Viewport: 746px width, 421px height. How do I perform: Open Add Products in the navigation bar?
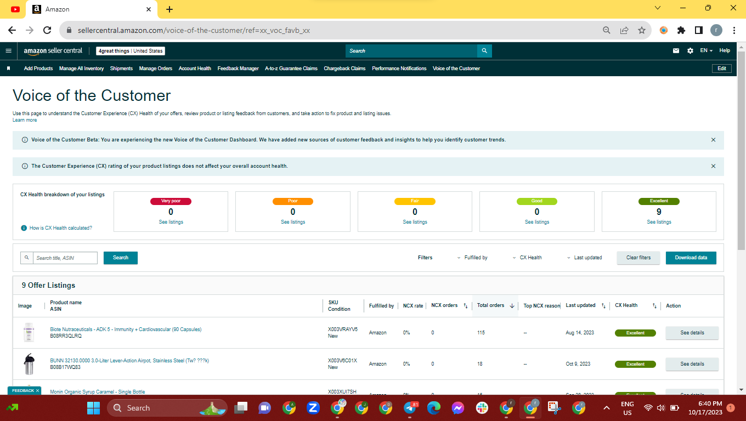pyautogui.click(x=38, y=69)
